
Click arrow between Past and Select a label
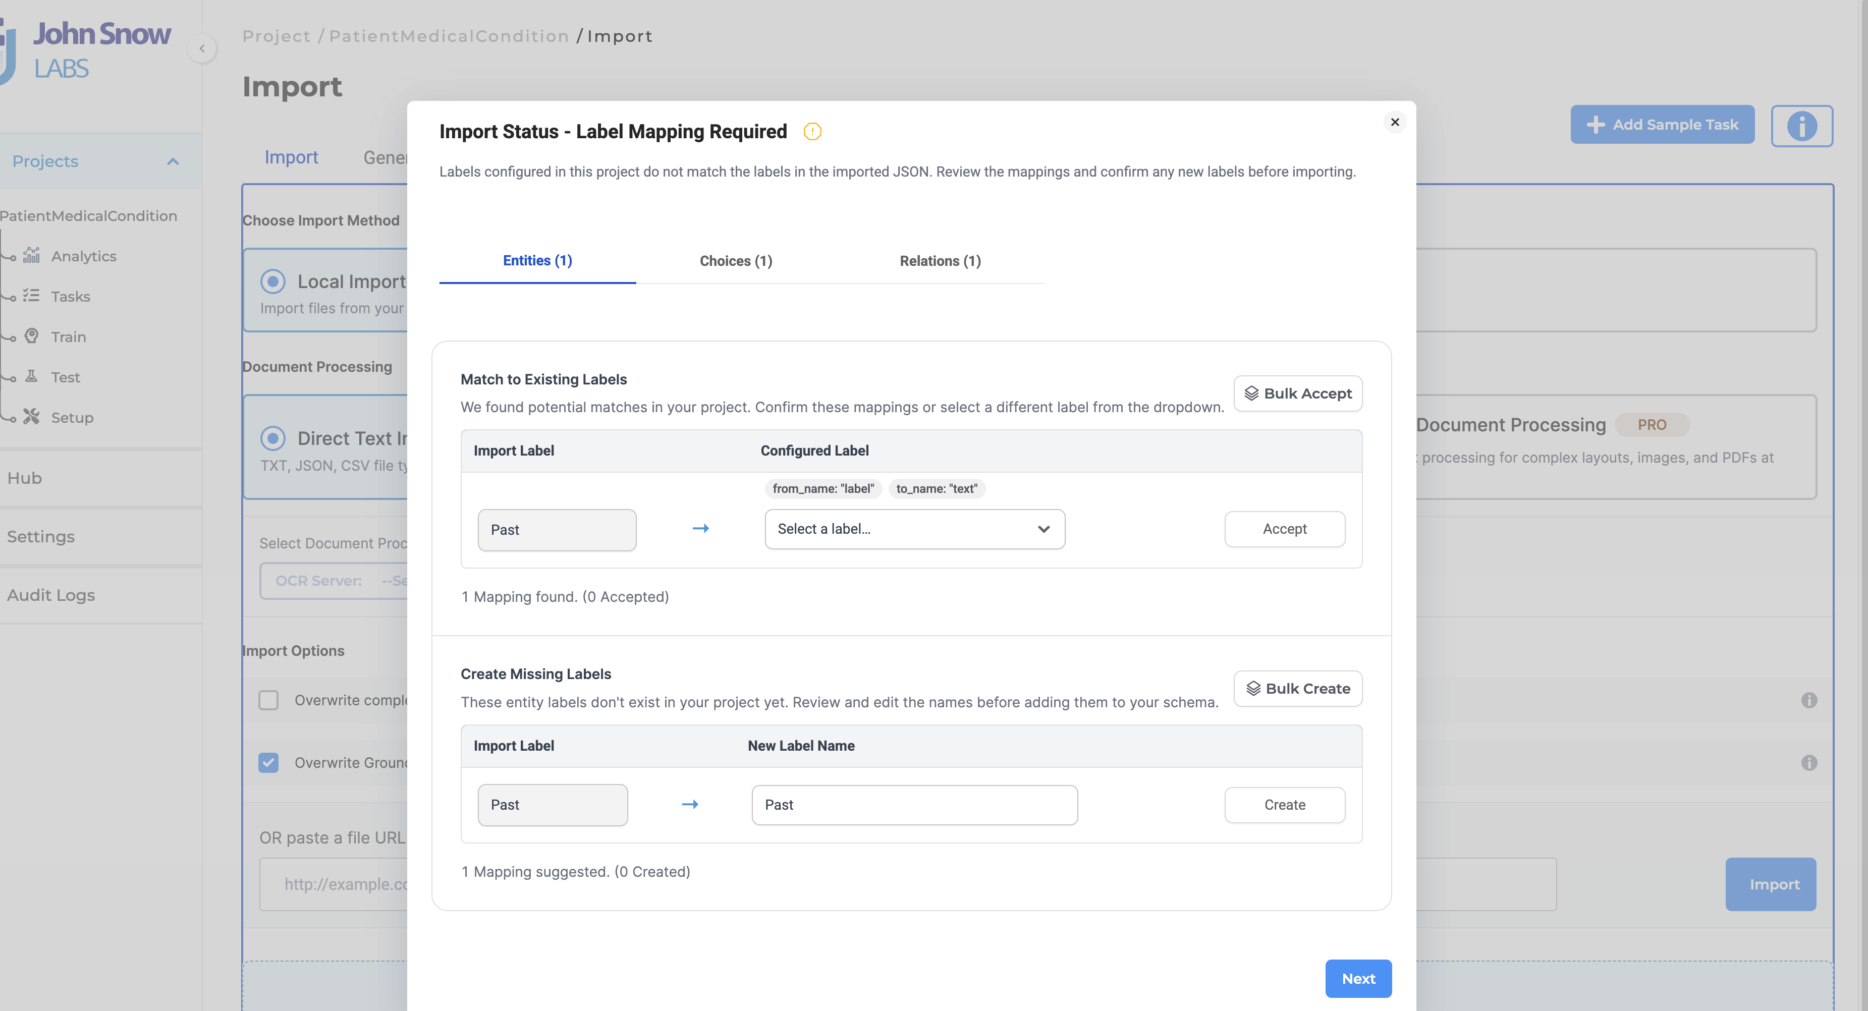[700, 528]
